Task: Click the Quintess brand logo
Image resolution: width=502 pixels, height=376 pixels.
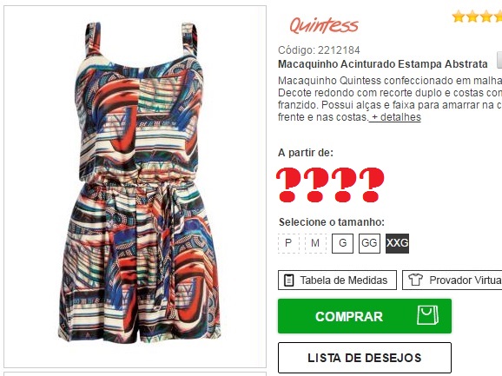Action: [324, 25]
